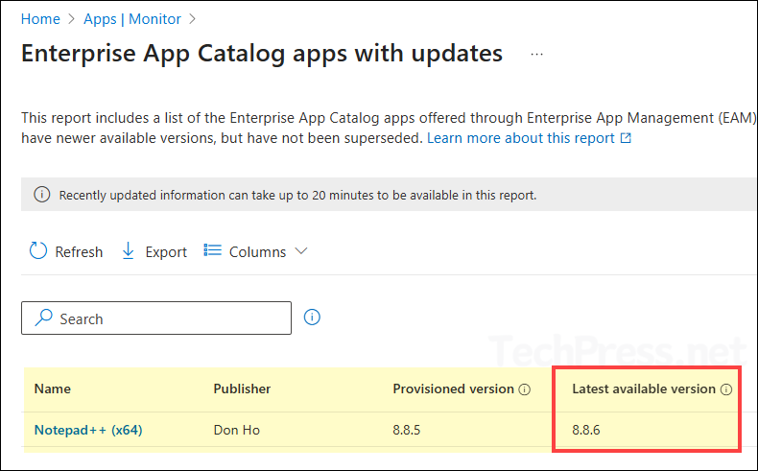This screenshot has width=758, height=471.
Task: Expand the Columns dropdown chevron
Action: (301, 251)
